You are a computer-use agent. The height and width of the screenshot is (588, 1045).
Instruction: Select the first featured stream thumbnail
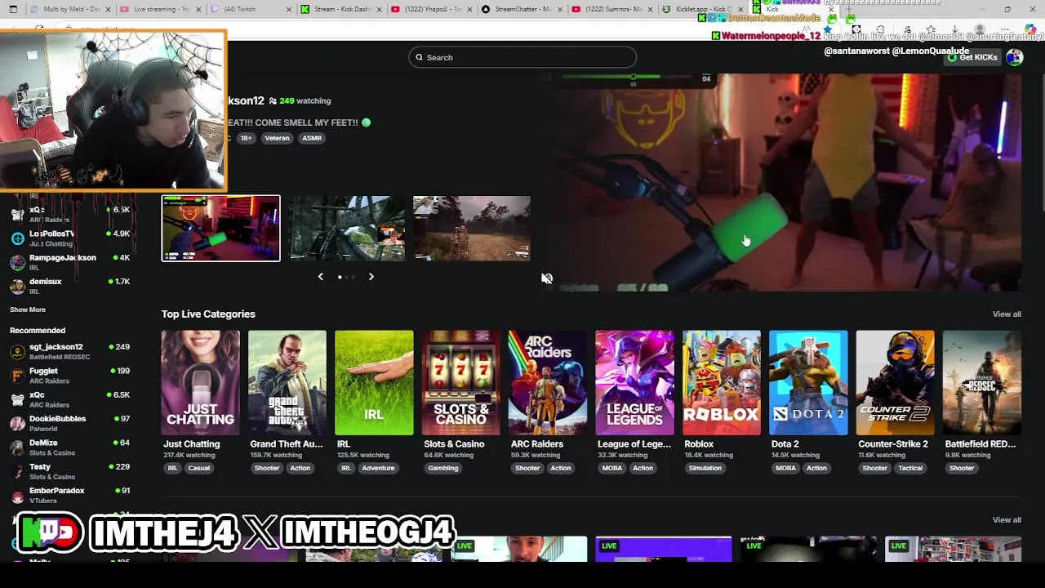point(220,229)
